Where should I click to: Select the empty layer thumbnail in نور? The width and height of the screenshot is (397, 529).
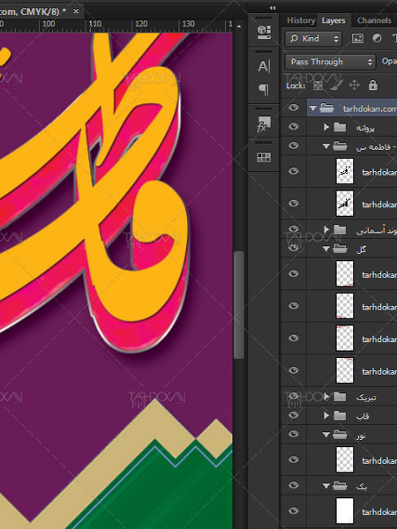click(345, 459)
